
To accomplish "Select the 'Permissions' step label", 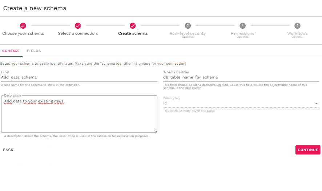I will coord(242,33).
